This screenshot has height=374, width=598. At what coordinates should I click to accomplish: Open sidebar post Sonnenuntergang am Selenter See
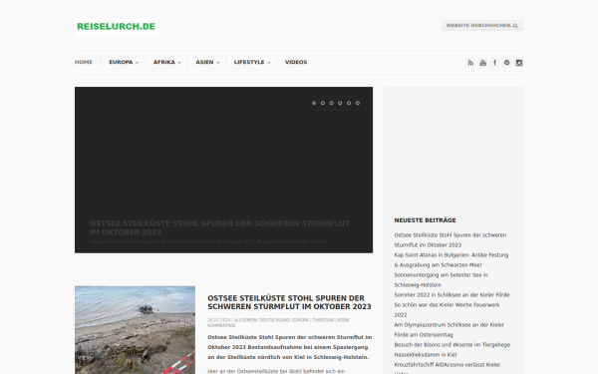coord(441,279)
